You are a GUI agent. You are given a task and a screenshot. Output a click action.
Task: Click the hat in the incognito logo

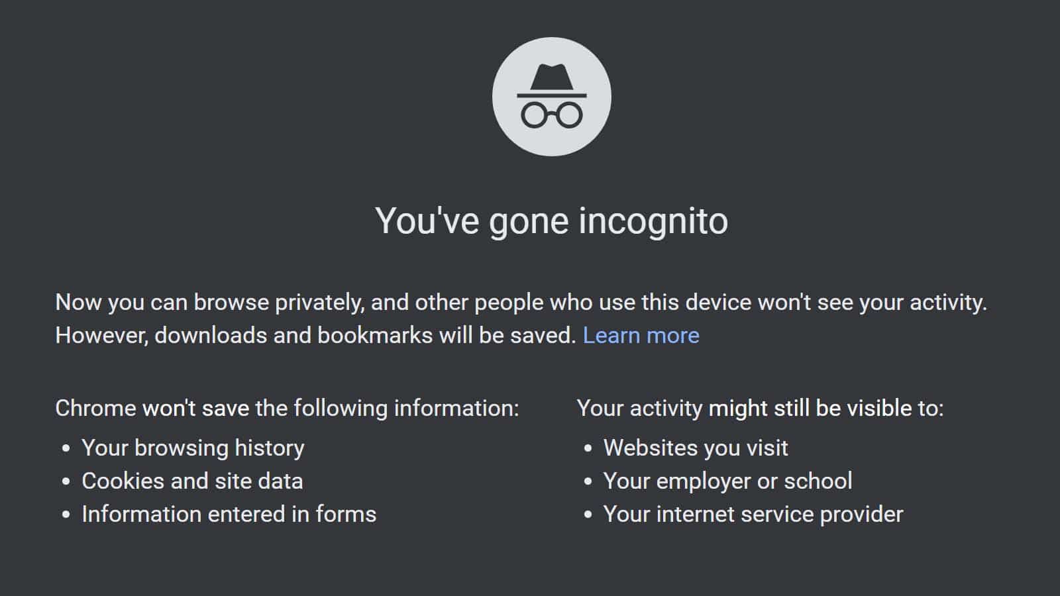[551, 79]
